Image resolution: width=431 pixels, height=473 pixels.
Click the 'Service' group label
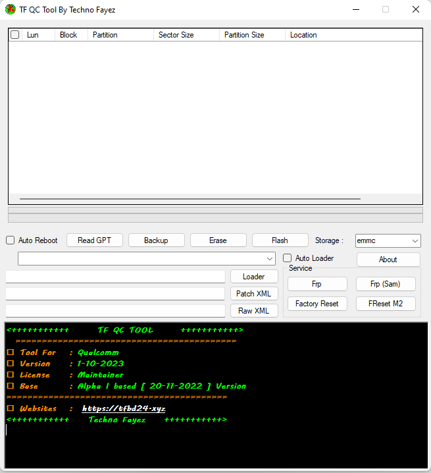pos(300,268)
